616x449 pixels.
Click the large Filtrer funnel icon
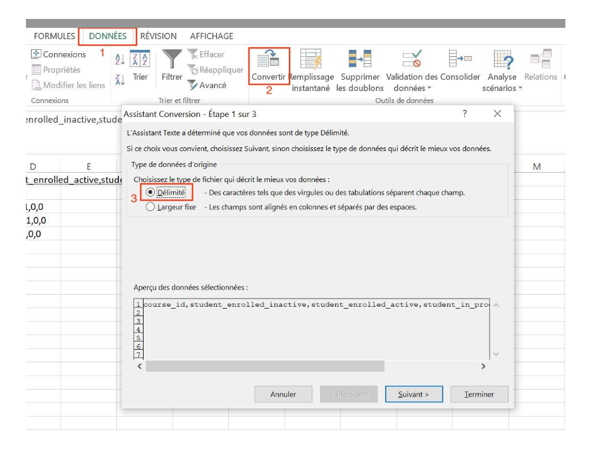172,59
